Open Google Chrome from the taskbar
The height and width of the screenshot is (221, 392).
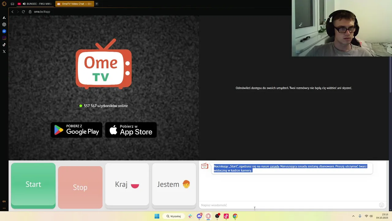tap(235, 216)
